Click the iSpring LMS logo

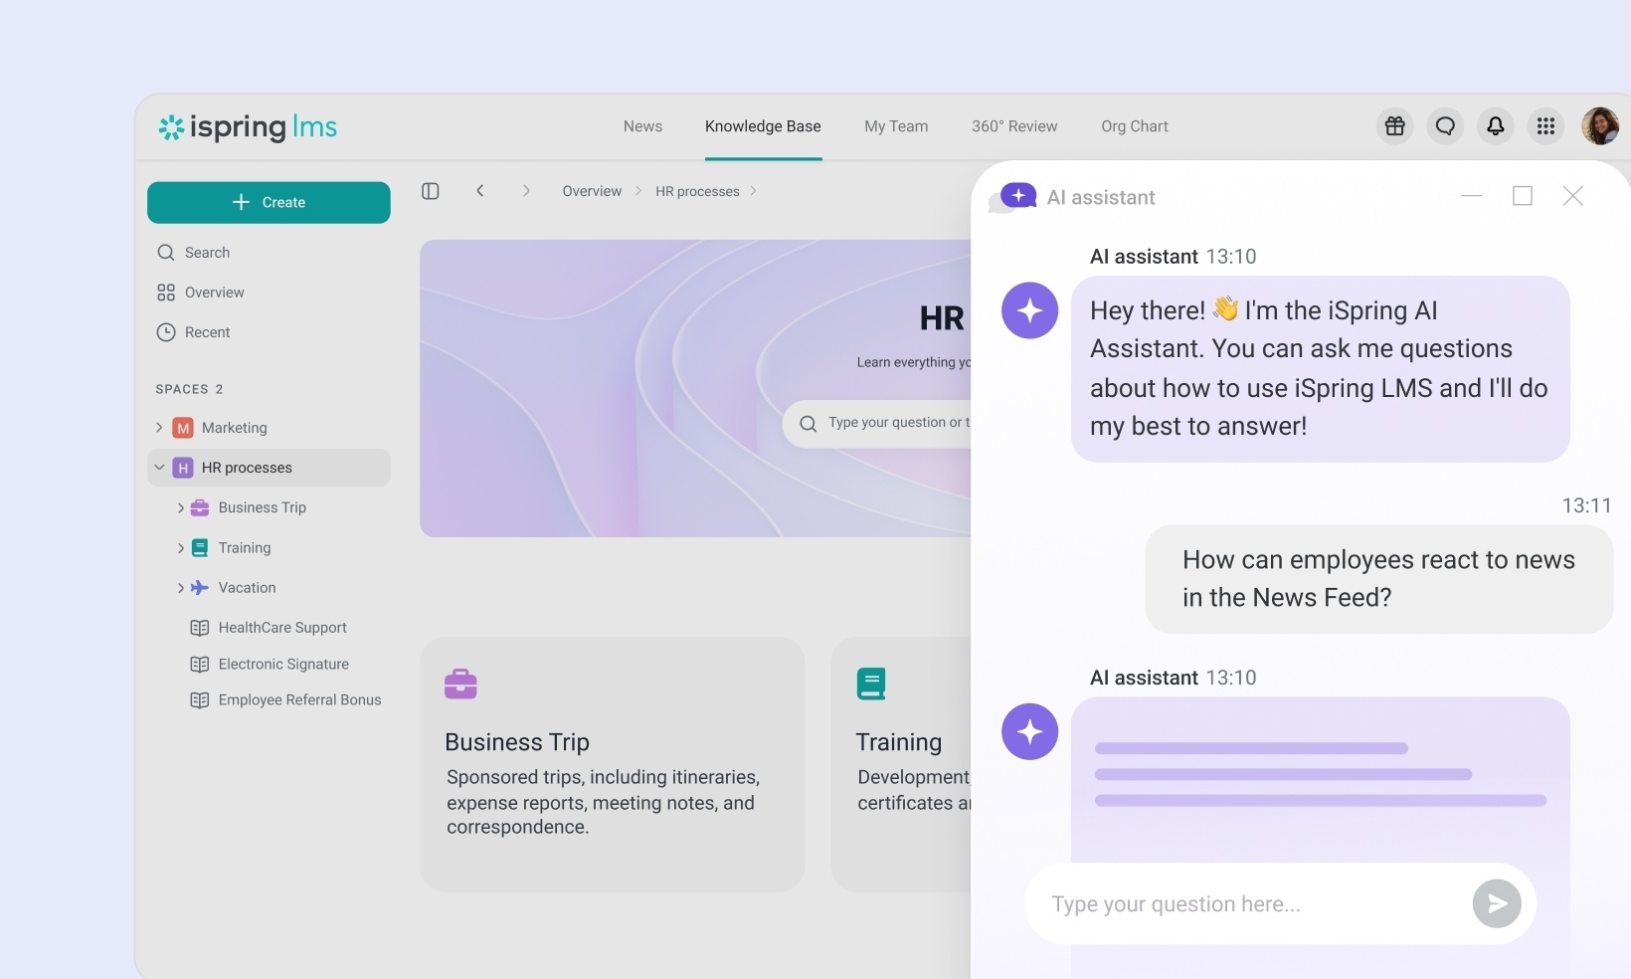point(248,127)
